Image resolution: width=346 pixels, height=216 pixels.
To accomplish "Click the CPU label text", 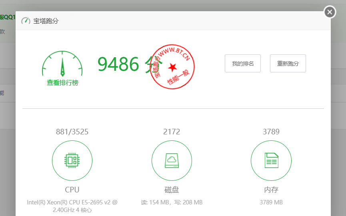I will click(72, 190).
